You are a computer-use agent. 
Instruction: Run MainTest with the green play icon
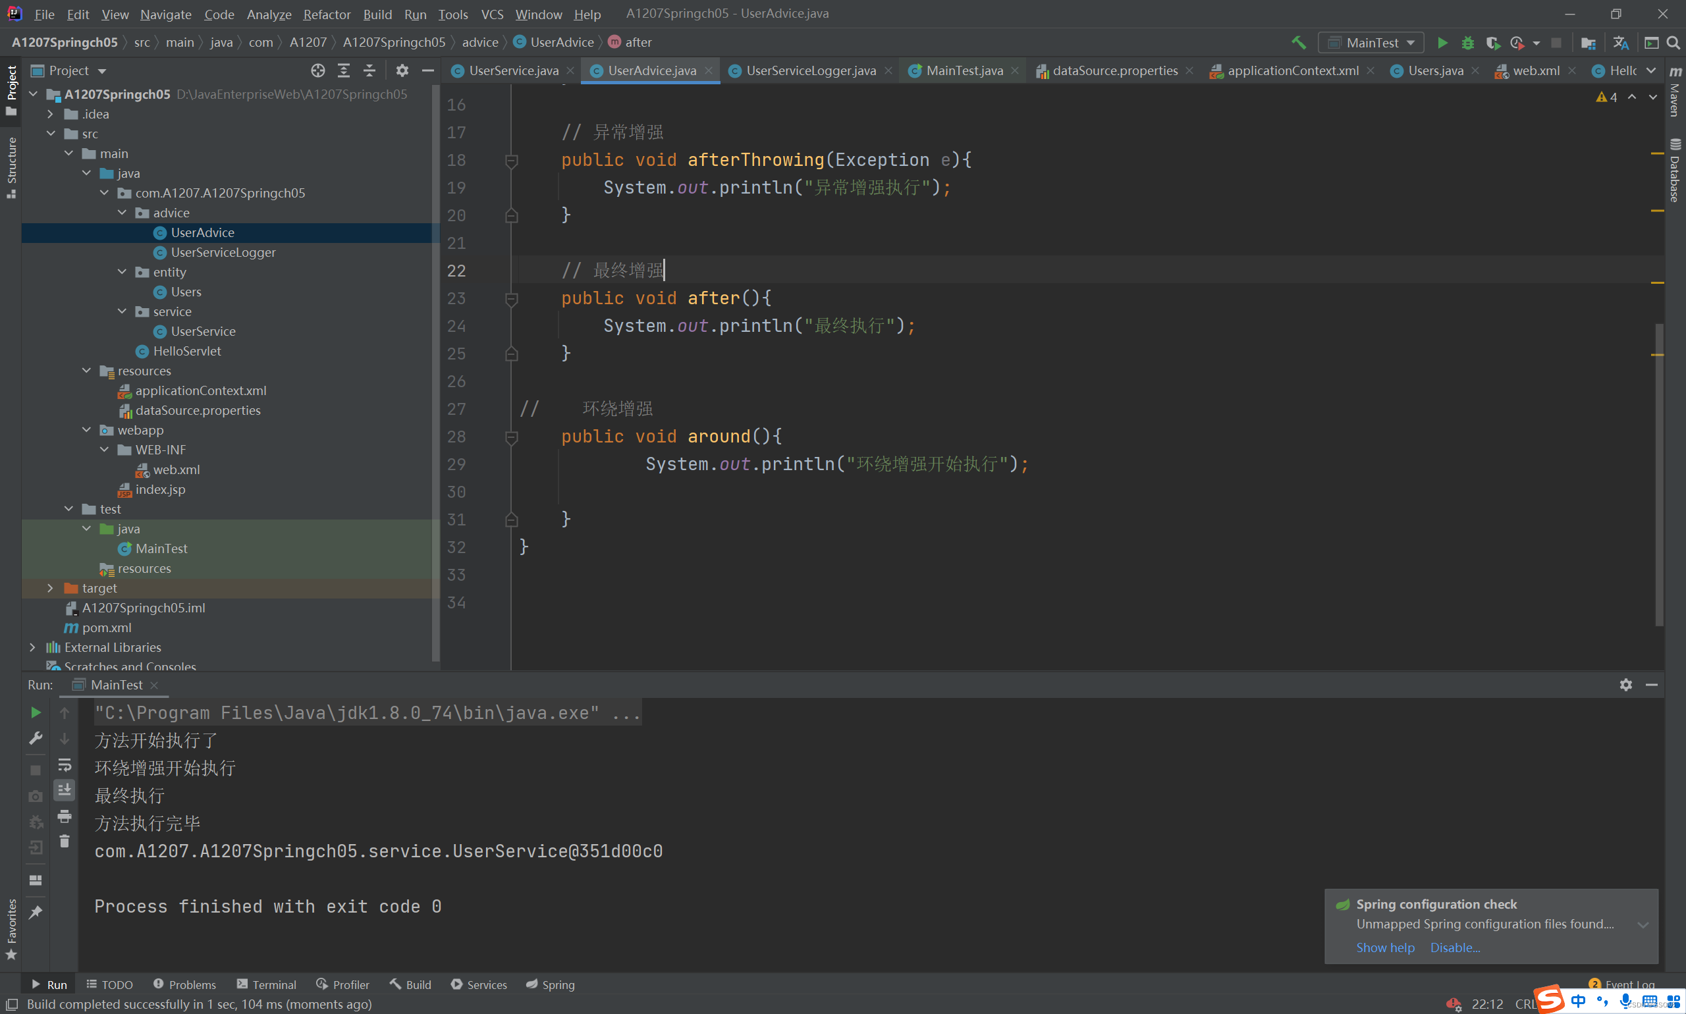coord(1442,42)
